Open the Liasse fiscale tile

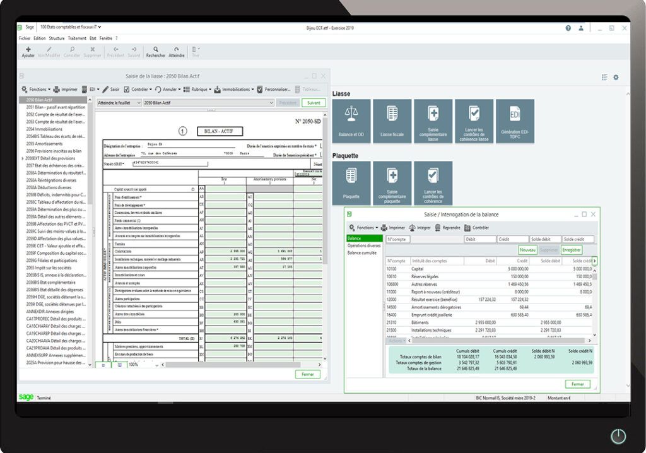(392, 121)
